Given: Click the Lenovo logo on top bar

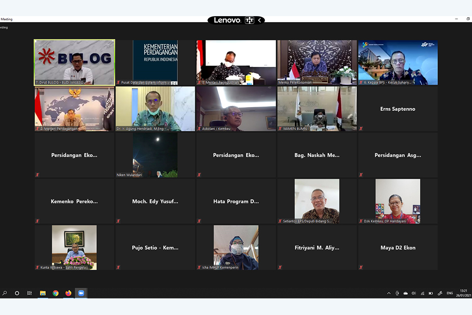Looking at the screenshot, I should coord(227,20).
